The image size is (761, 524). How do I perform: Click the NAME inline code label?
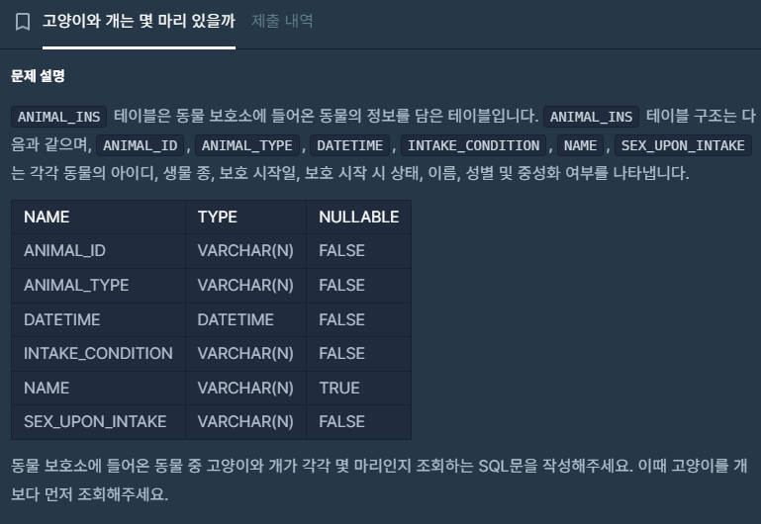coord(580,145)
